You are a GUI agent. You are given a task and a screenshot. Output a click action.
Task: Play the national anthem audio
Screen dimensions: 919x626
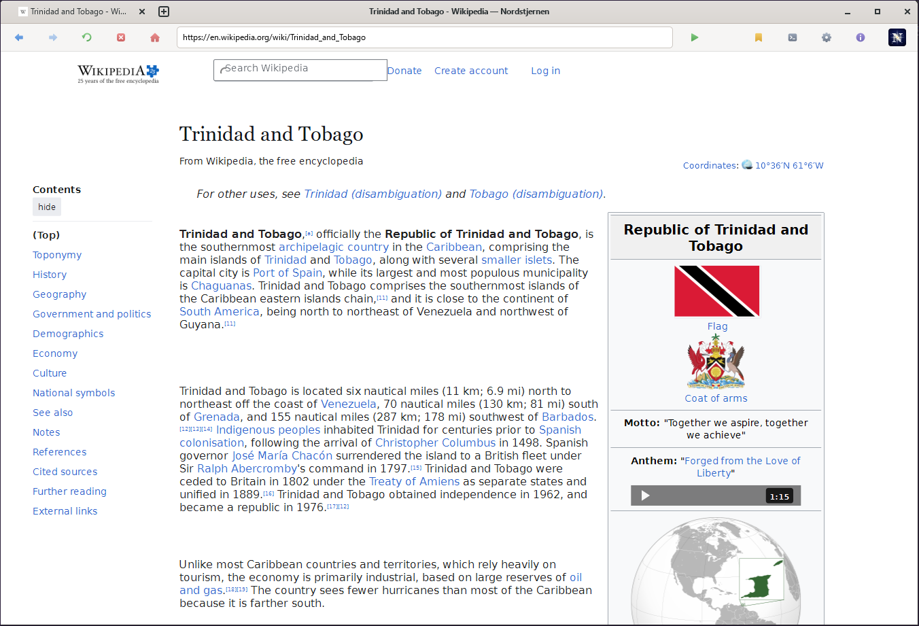coord(646,495)
